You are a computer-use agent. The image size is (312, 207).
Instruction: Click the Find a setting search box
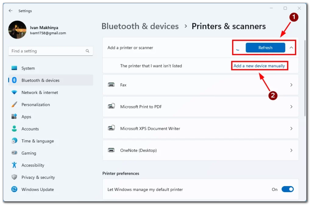(51, 51)
